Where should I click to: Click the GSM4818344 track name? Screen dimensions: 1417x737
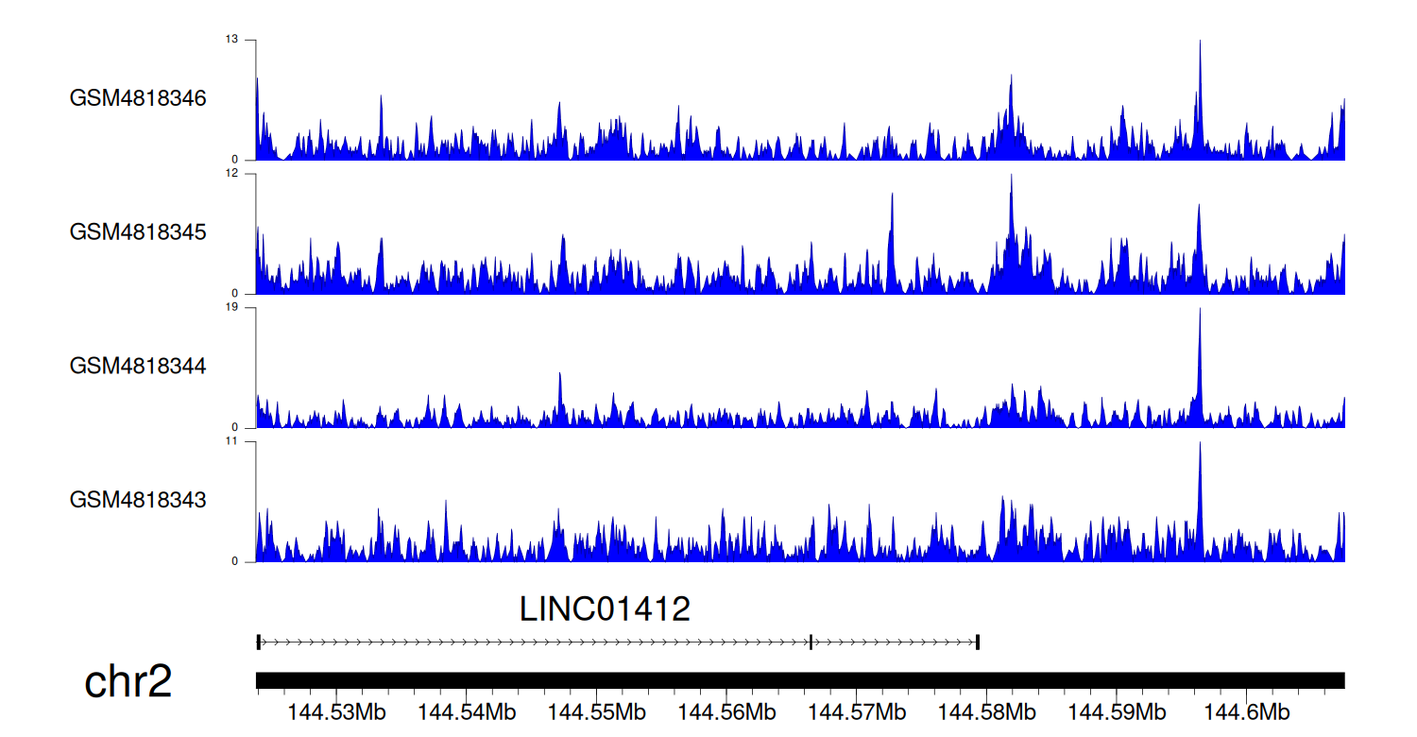138,366
